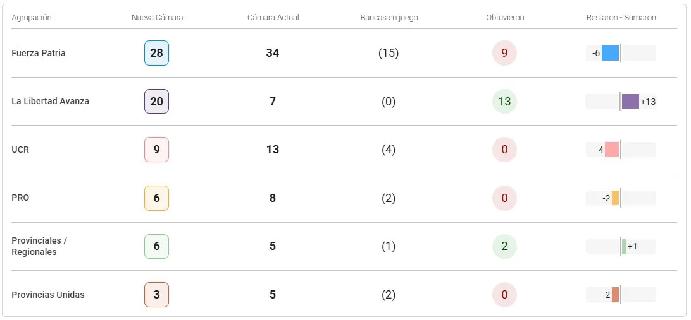
Task: Open the La Libertad Avanza row label
Action: (x=50, y=101)
